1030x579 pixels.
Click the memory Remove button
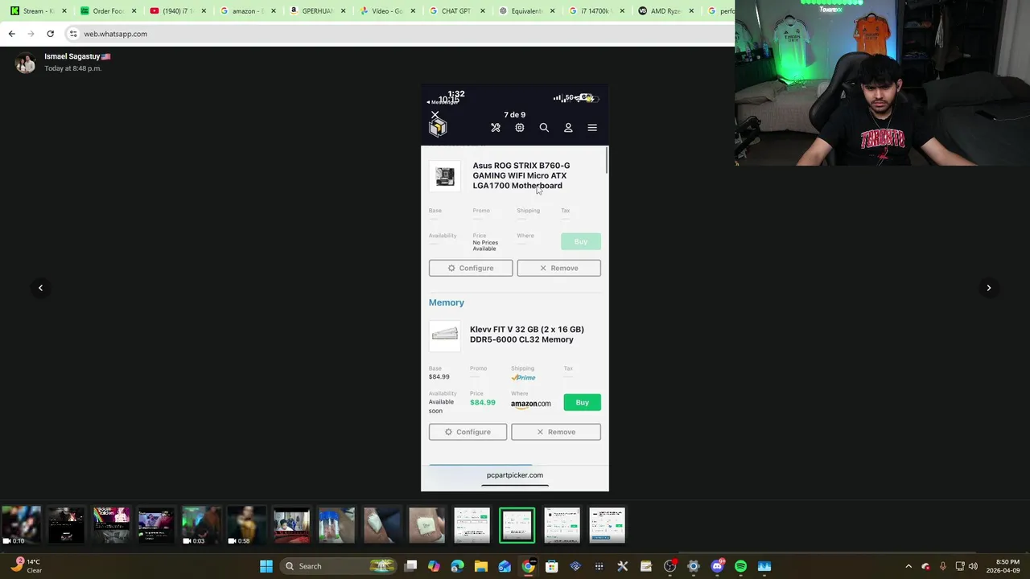556,432
